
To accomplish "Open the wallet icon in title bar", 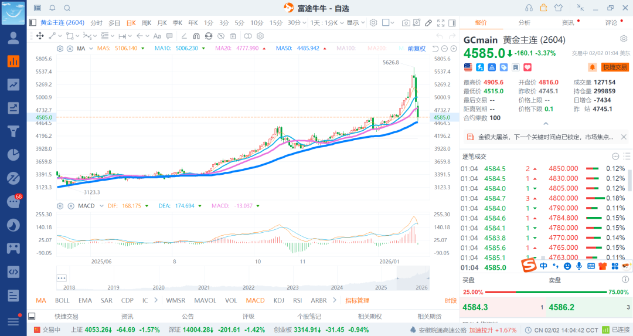I will (544, 8).
